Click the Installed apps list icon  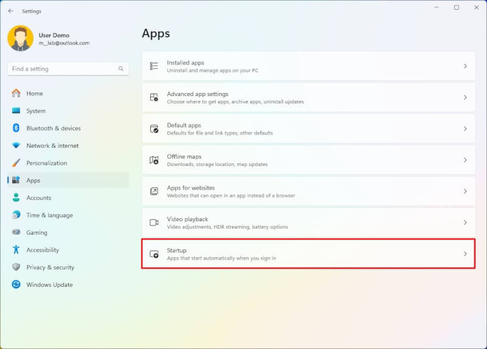click(x=154, y=66)
